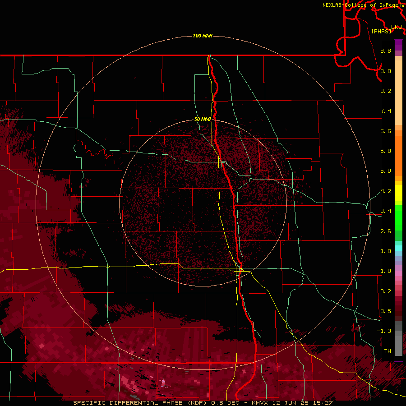Viewport: 406px width, 406px height.
Task: Click the 15:27 timestamp
Action: [x=323, y=403]
